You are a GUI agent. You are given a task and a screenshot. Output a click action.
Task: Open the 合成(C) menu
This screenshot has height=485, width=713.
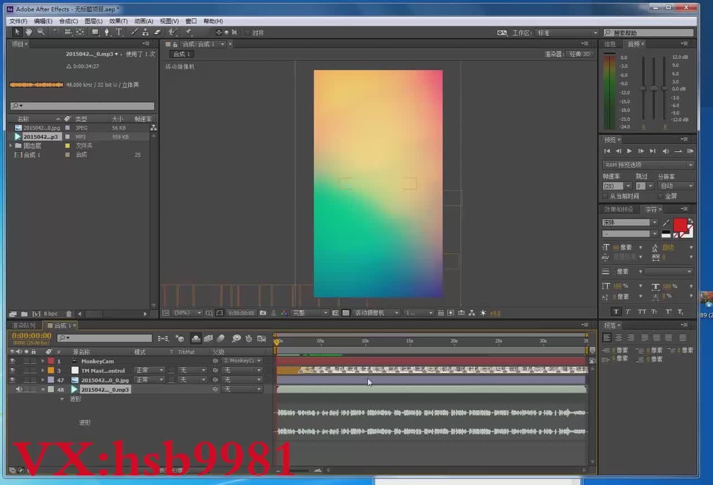69,21
